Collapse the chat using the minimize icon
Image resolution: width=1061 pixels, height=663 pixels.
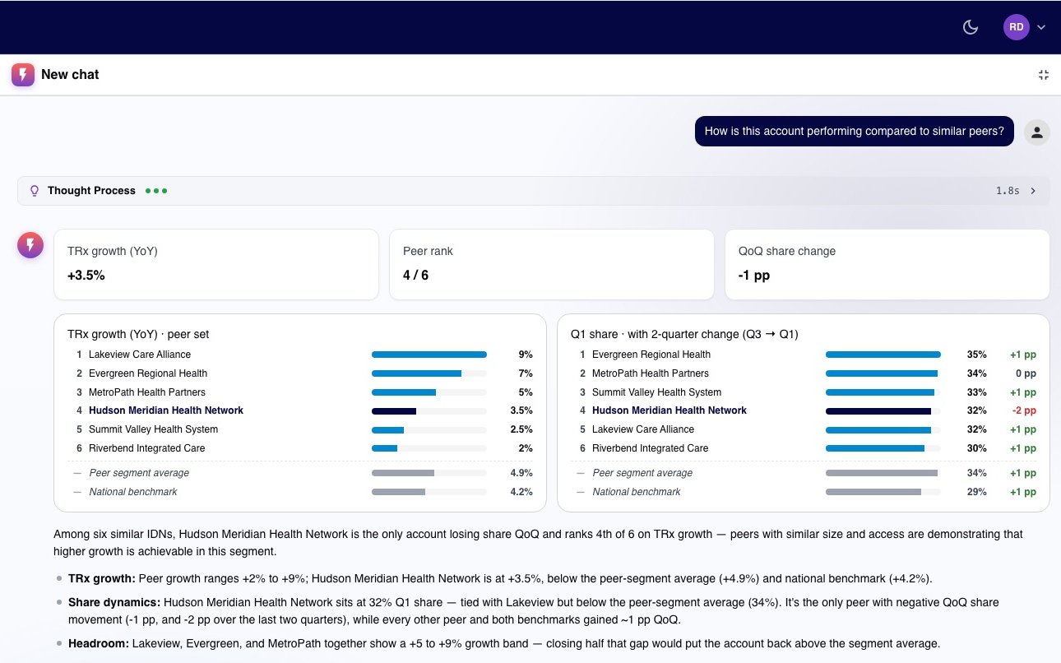tap(1044, 75)
